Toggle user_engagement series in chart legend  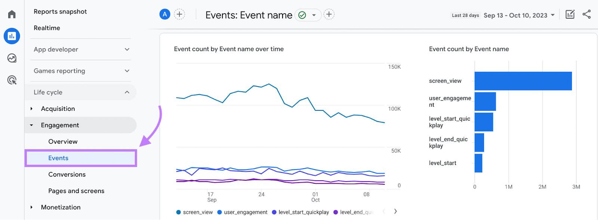[242, 212]
